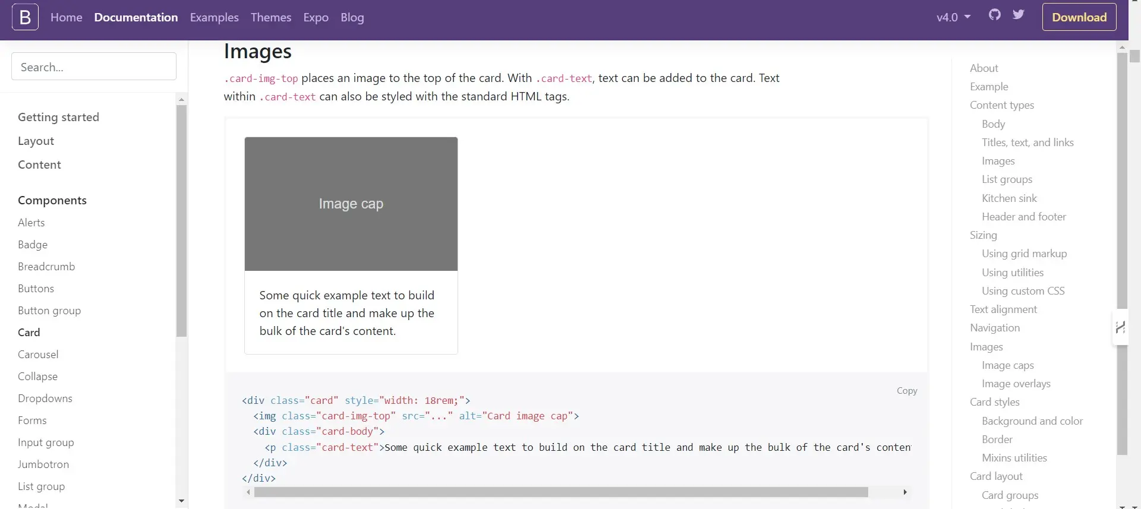
Task: Open the GitHub icon link
Action: point(994,15)
